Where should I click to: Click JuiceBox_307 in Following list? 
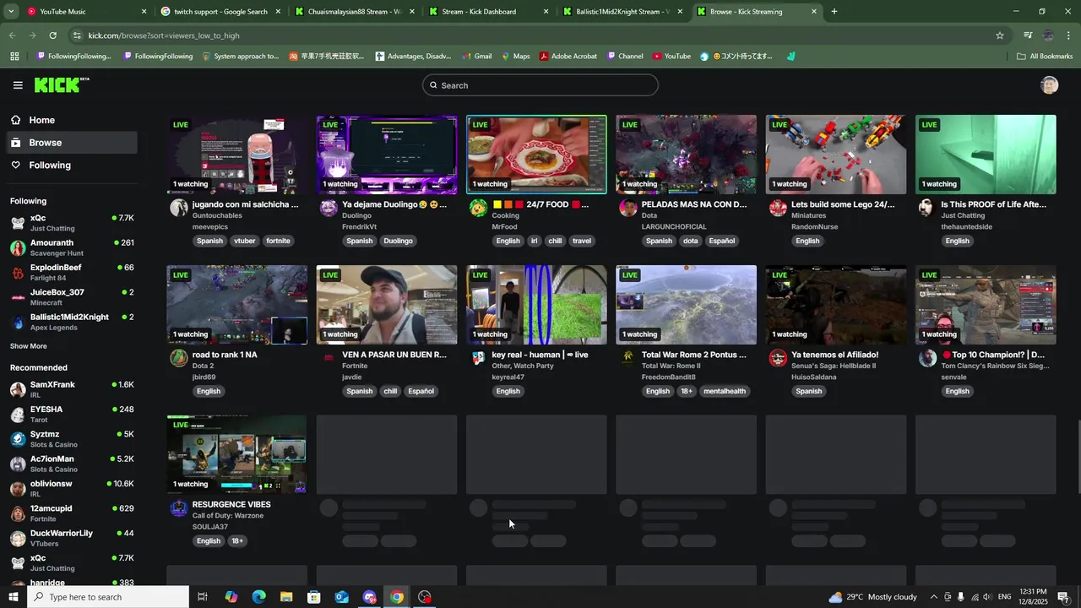(73, 297)
